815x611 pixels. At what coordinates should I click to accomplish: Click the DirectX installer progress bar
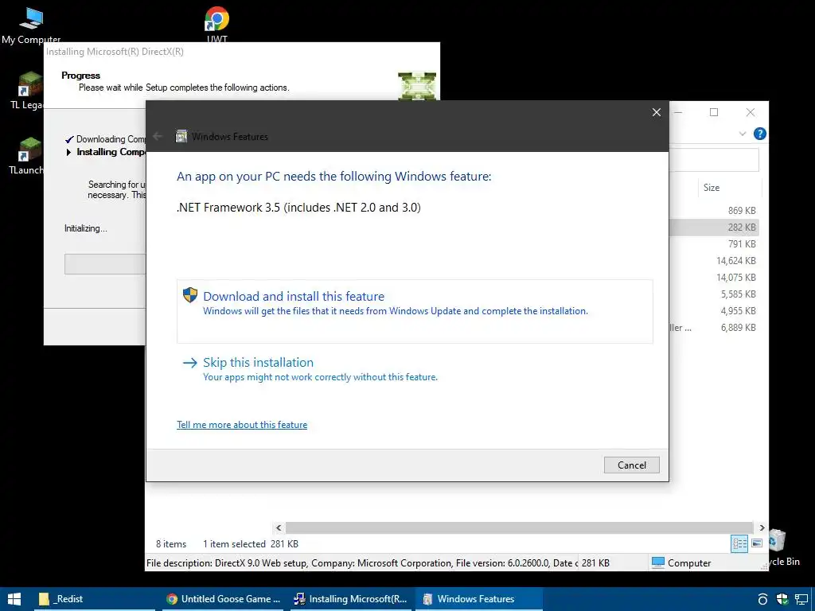click(x=105, y=264)
